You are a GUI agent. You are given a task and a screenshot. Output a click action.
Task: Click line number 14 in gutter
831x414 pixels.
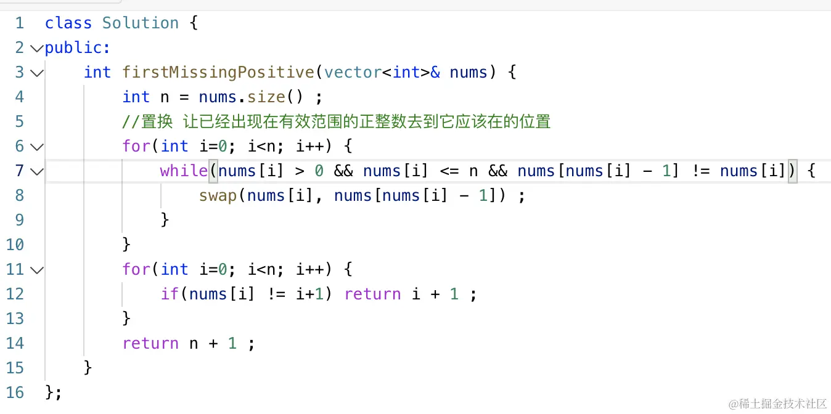15,344
